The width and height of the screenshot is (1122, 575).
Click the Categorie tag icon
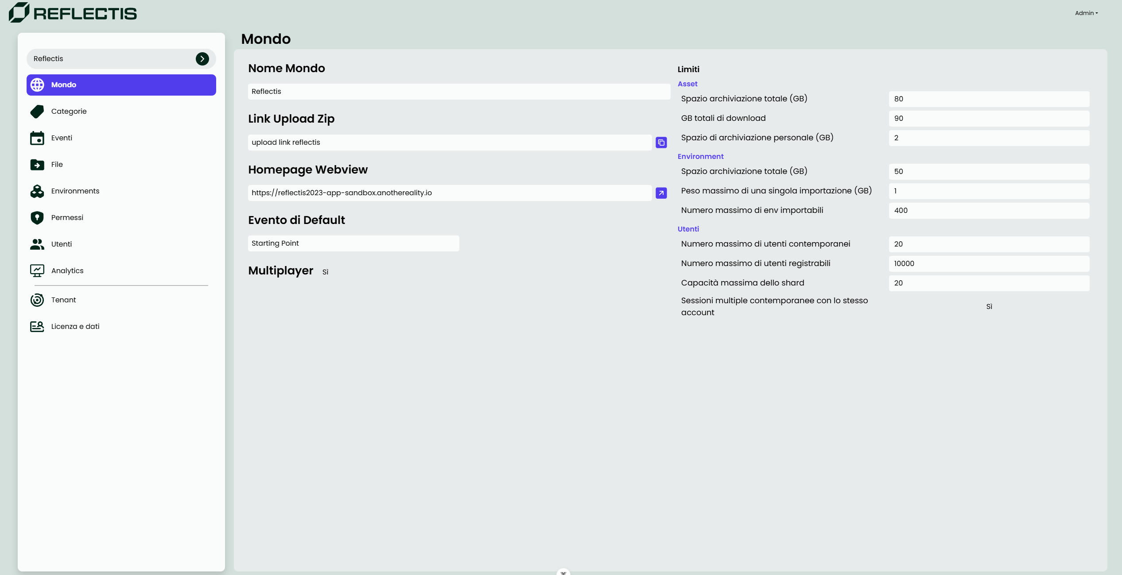coord(37,112)
